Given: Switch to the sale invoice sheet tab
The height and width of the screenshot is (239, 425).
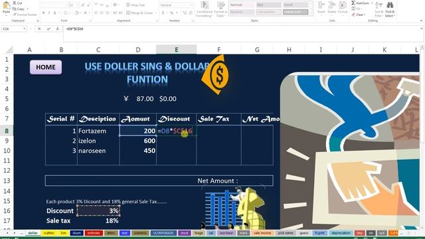Looking at the screenshot, I should [262, 233].
